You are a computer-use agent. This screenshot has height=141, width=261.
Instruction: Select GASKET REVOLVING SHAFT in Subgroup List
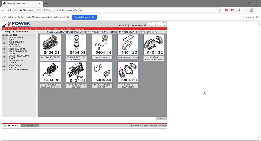[19, 57]
